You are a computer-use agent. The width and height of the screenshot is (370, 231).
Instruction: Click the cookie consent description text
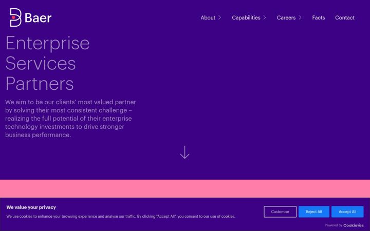(121, 217)
